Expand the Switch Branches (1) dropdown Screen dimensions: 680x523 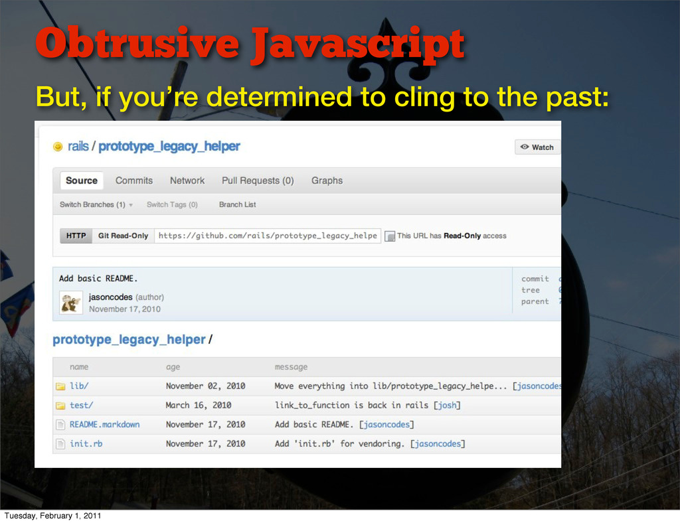[x=96, y=204]
